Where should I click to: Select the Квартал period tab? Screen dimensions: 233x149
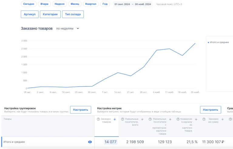91,4
